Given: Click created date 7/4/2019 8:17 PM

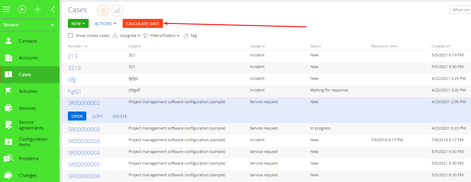Looking at the screenshot, I should 447,140.
